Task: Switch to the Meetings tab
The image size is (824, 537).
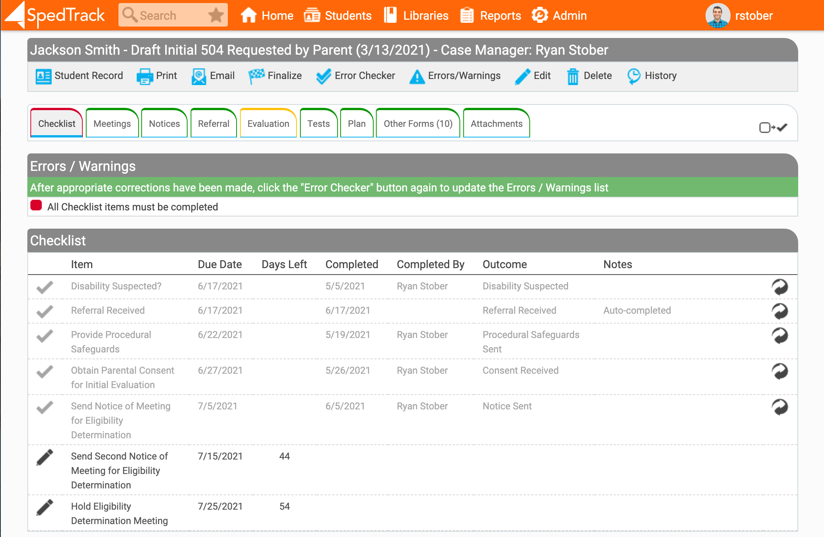Action: [x=112, y=124]
